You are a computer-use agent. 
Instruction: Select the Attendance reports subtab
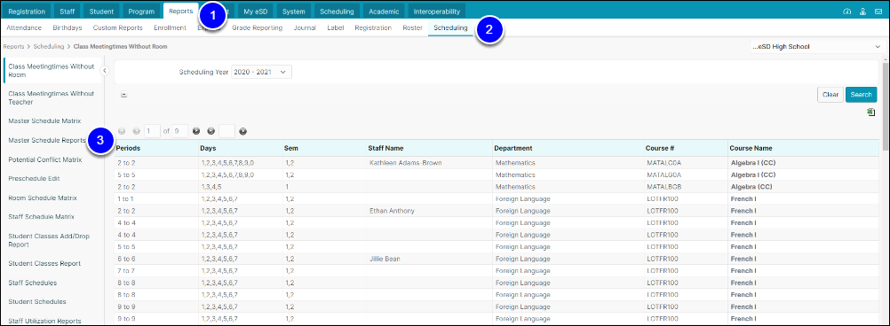(24, 27)
